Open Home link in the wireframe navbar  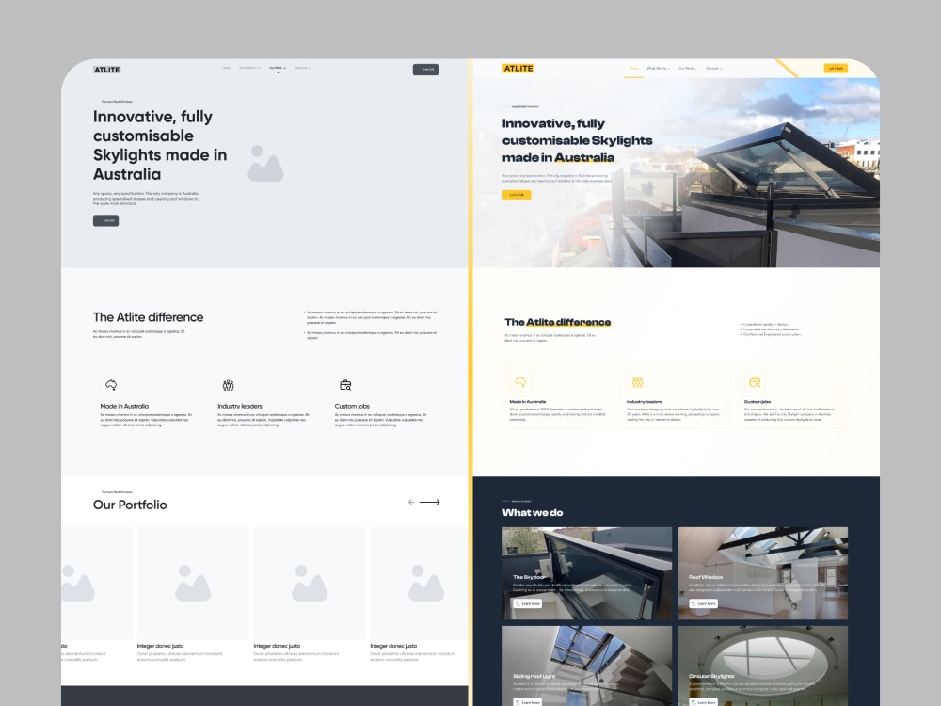coord(226,68)
